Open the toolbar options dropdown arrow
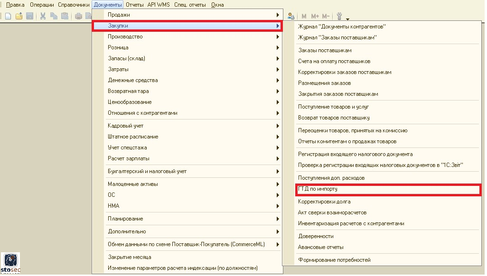487x276 pixels. click(347, 19)
